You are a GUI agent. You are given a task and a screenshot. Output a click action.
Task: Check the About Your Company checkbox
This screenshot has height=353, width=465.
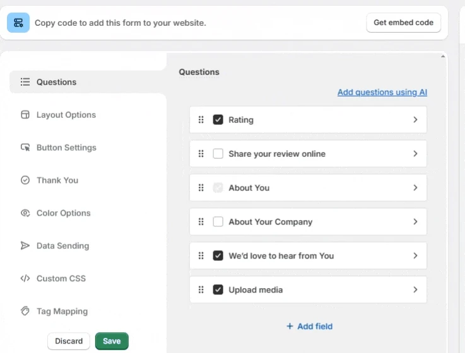(218, 222)
